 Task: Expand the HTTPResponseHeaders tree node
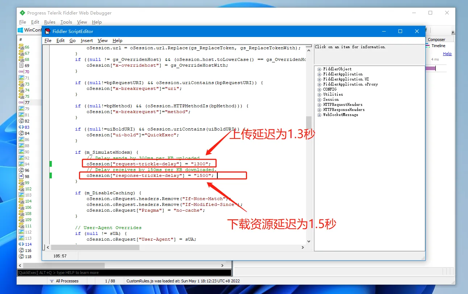(x=319, y=109)
